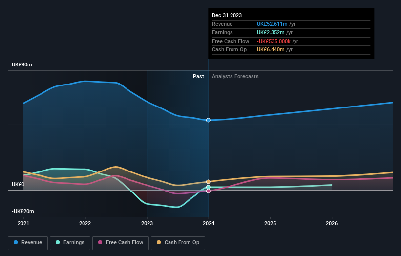
Task: Click the UK£90m y-axis label
Action: pos(22,64)
